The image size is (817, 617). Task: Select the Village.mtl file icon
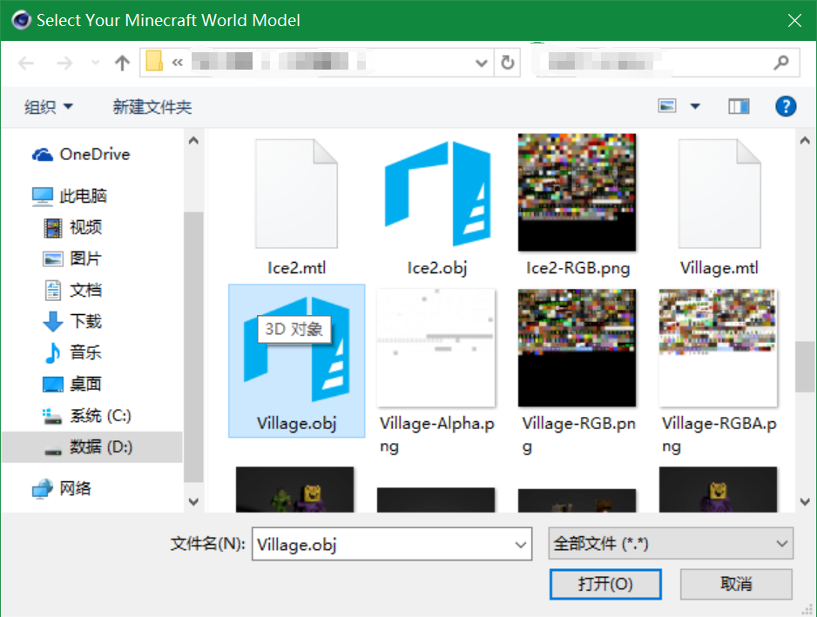point(719,193)
